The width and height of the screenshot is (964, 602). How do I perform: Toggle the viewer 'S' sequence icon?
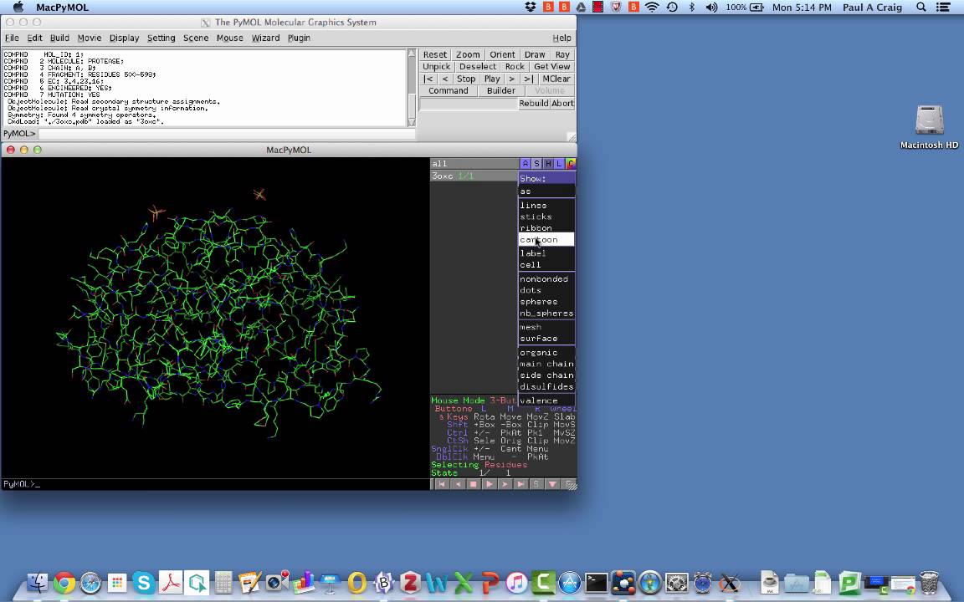(x=536, y=484)
